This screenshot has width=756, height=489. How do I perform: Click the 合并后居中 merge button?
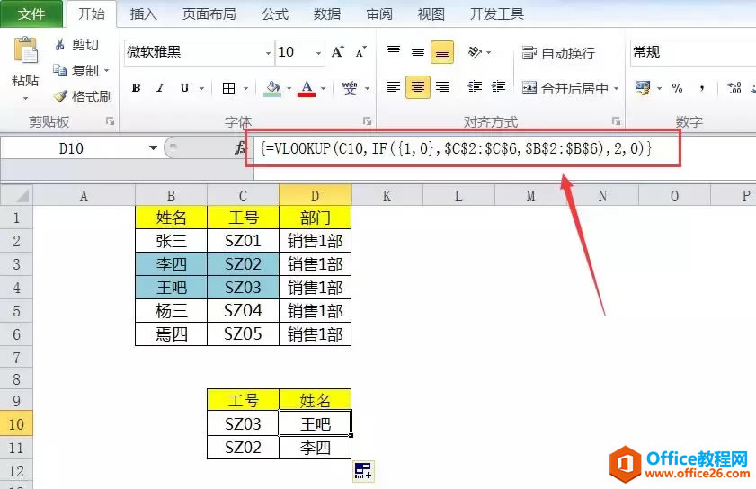tap(565, 88)
